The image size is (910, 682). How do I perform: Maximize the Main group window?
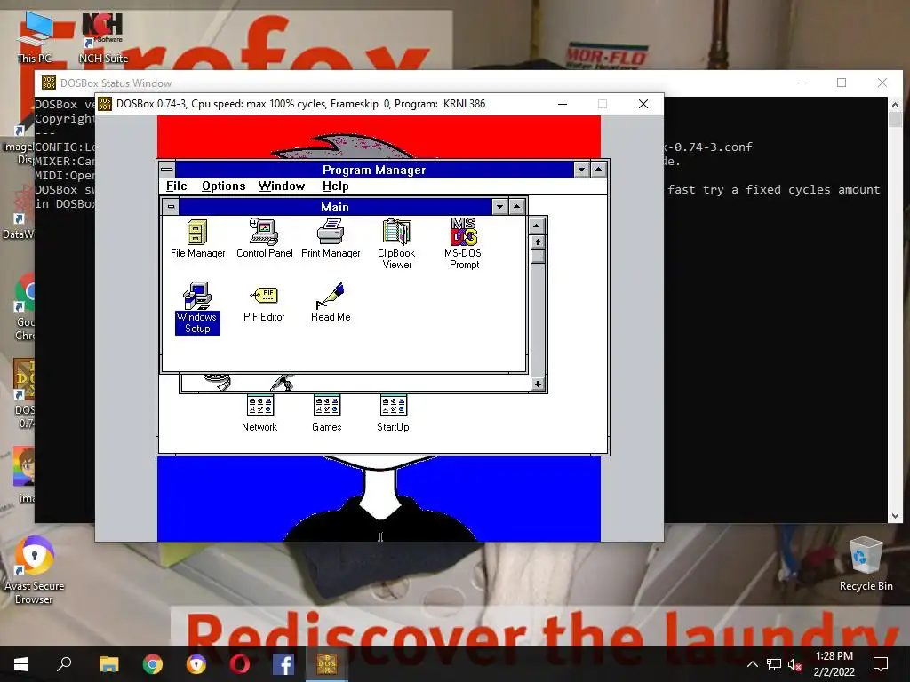tap(516, 206)
